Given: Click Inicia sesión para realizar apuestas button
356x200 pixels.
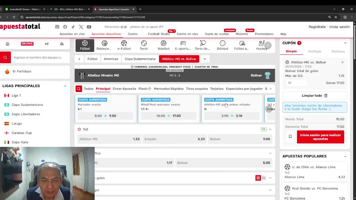Looking at the screenshot, I should (320, 137).
